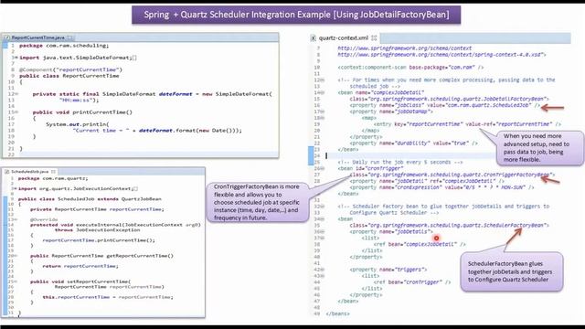Click the ref bean="cronTrigger" line

tap(412, 282)
